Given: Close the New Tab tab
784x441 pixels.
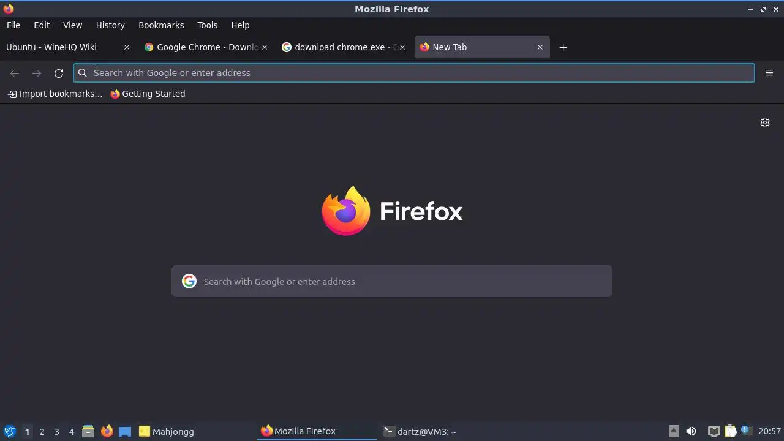Looking at the screenshot, I should click(540, 47).
